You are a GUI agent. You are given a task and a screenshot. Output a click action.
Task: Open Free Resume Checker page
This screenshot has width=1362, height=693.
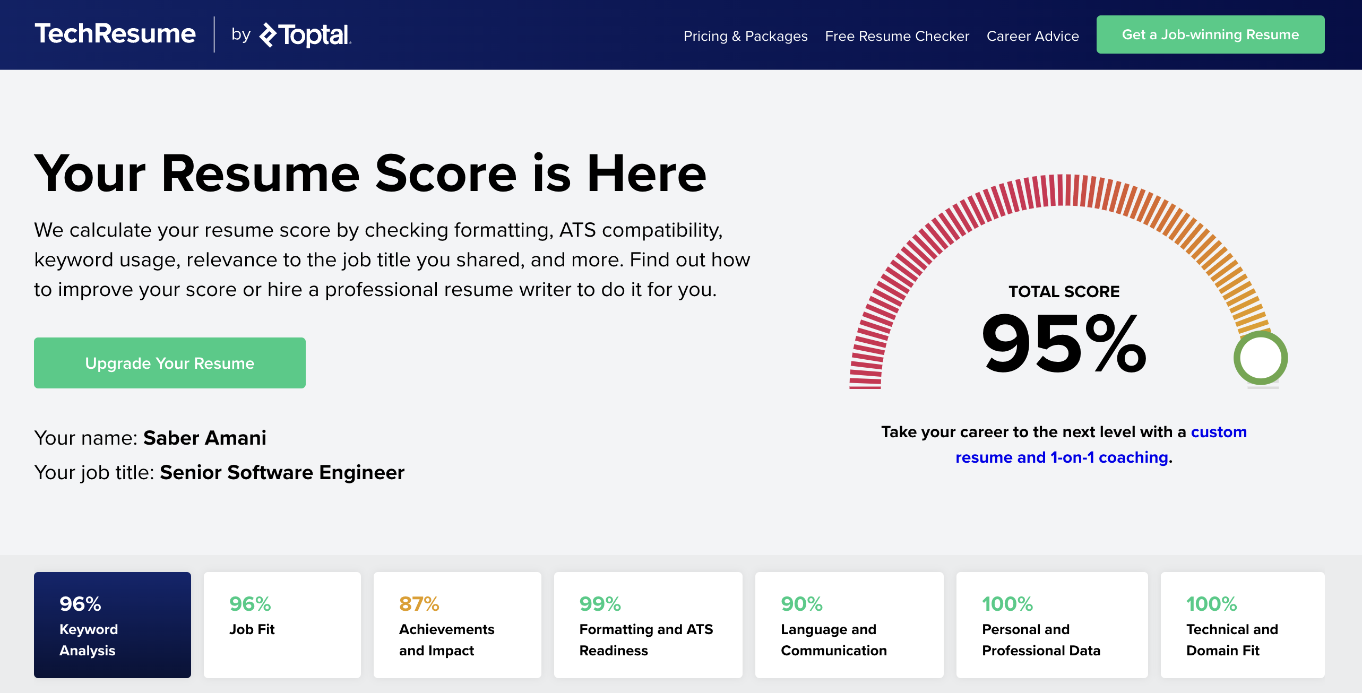coord(897,36)
